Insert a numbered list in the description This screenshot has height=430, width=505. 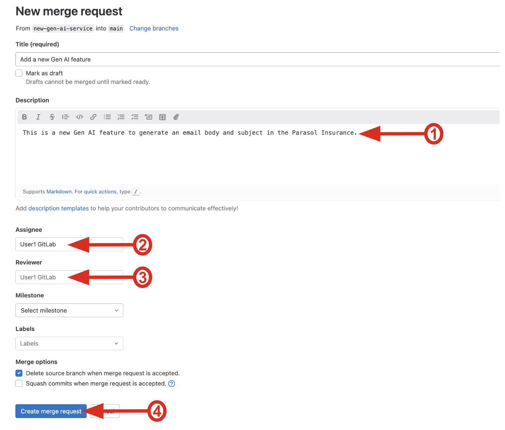pos(121,117)
